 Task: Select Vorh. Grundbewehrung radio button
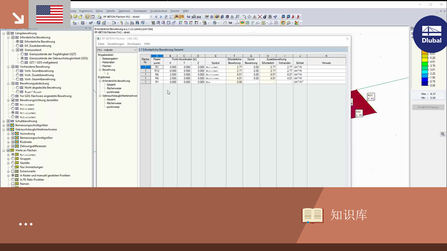pyautogui.click(x=17, y=71)
